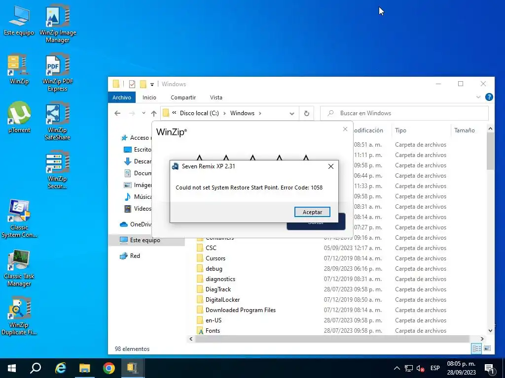Sort by Tamaño column header

465,130
